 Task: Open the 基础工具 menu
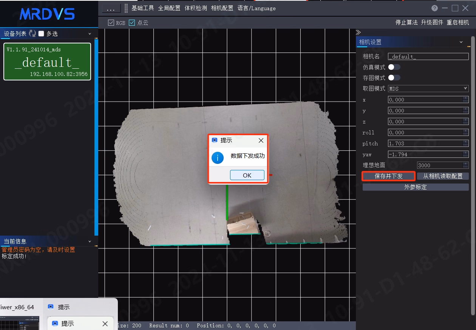tap(142, 8)
